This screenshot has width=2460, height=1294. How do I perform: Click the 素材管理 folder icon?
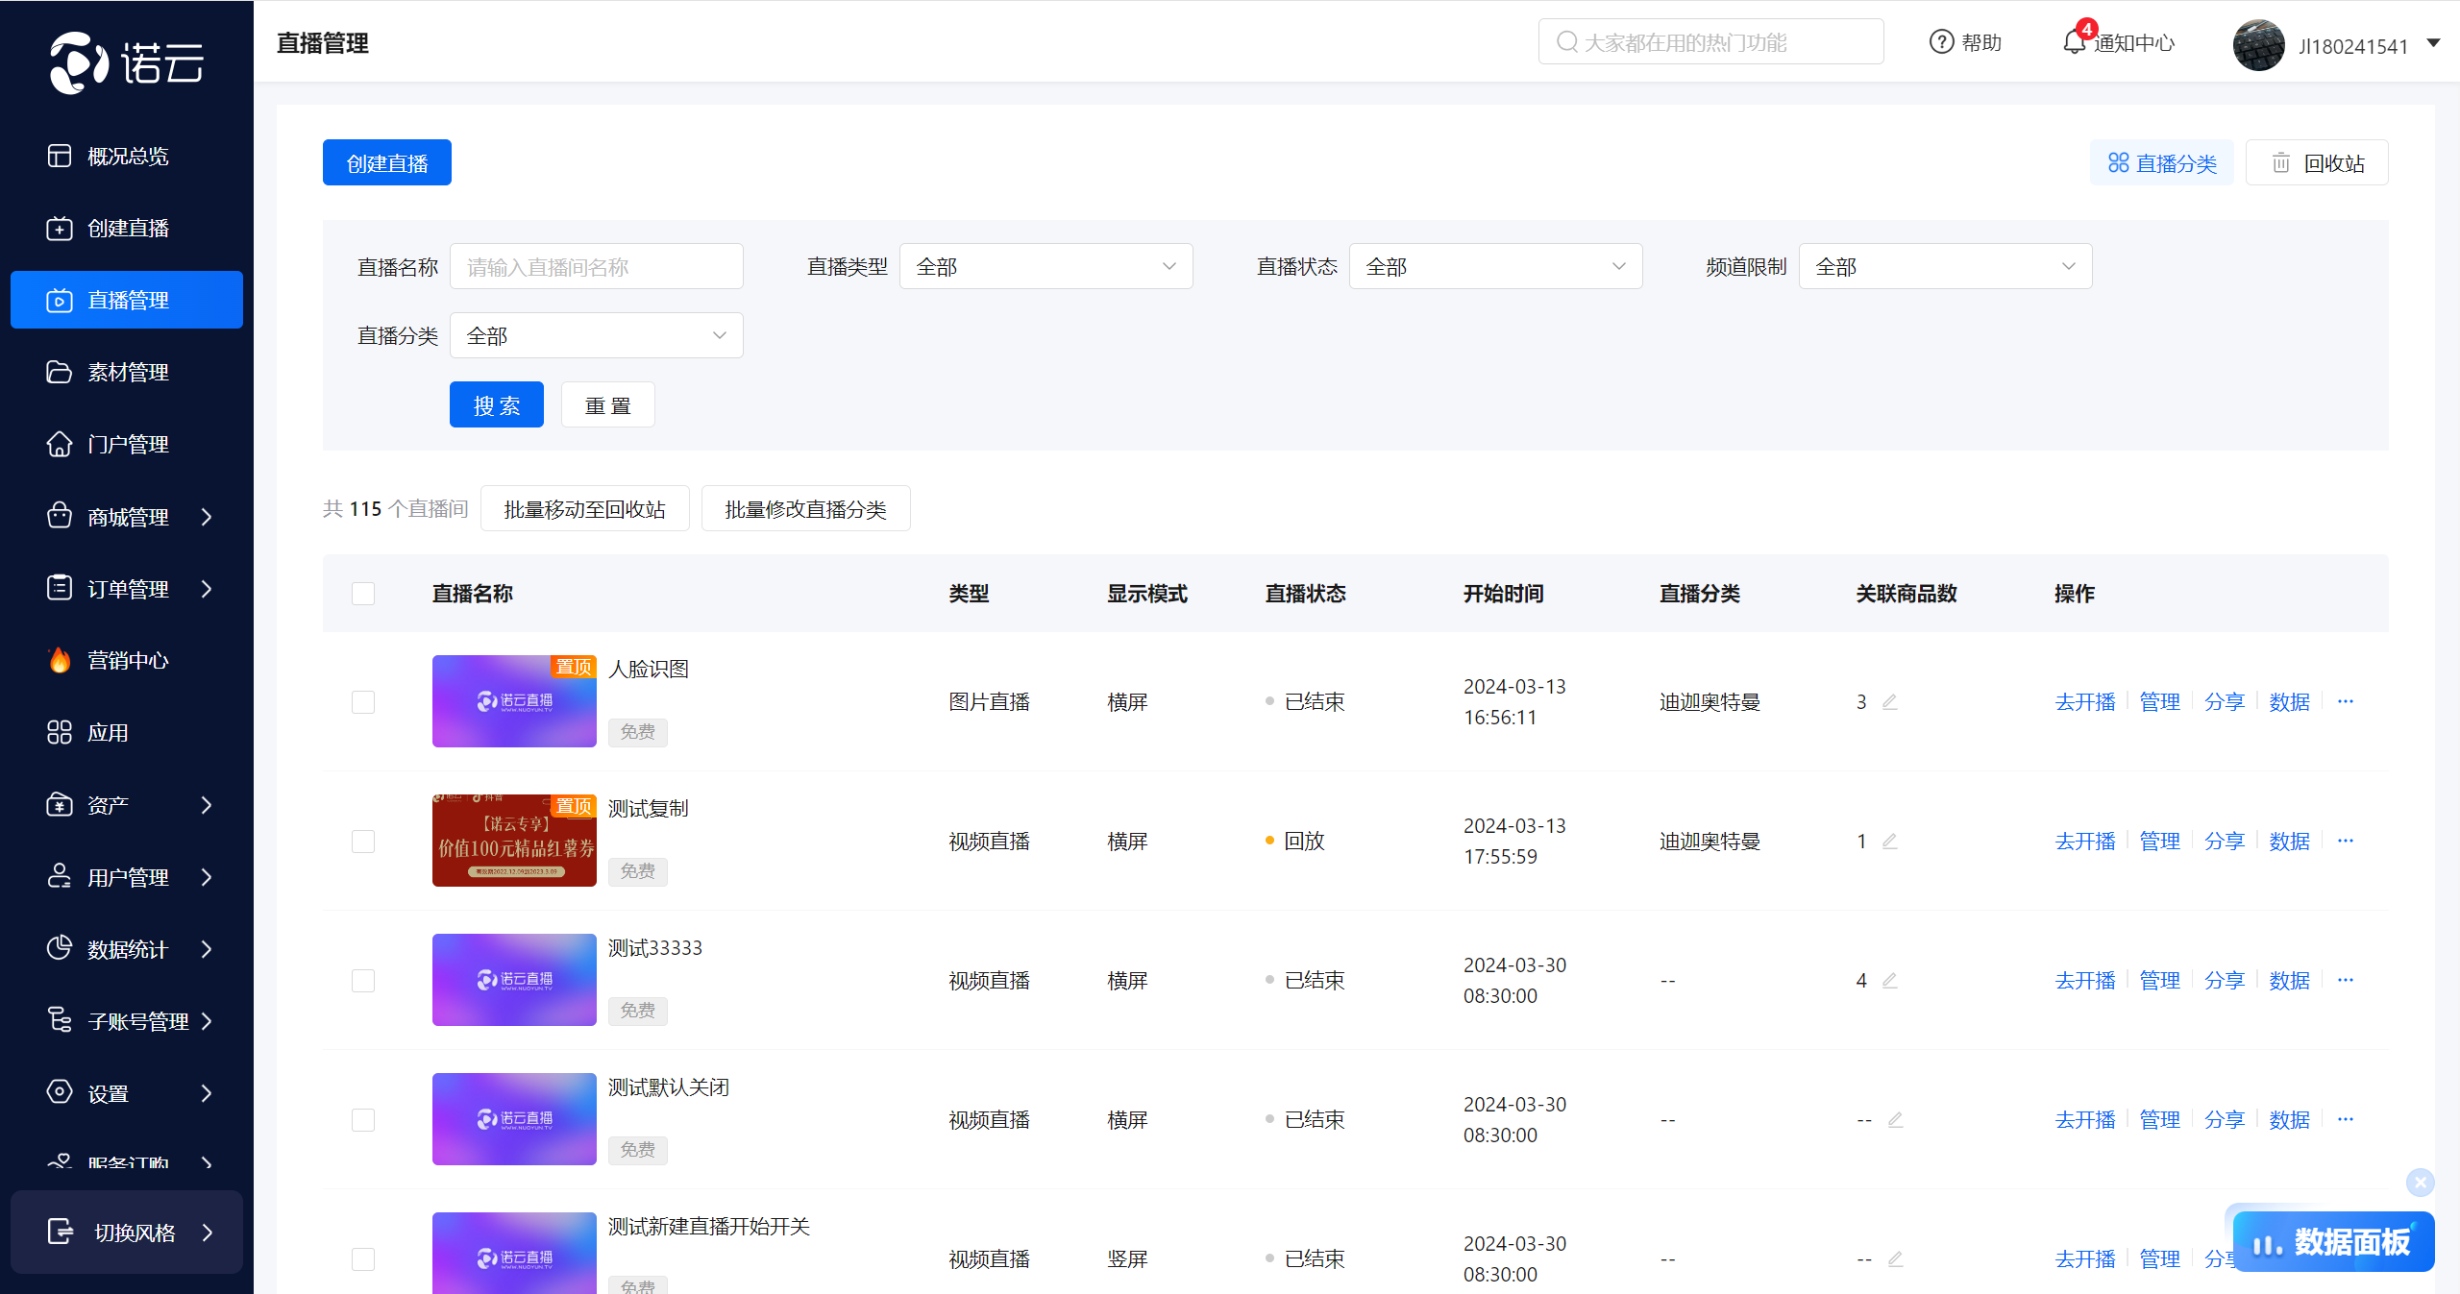tap(60, 372)
